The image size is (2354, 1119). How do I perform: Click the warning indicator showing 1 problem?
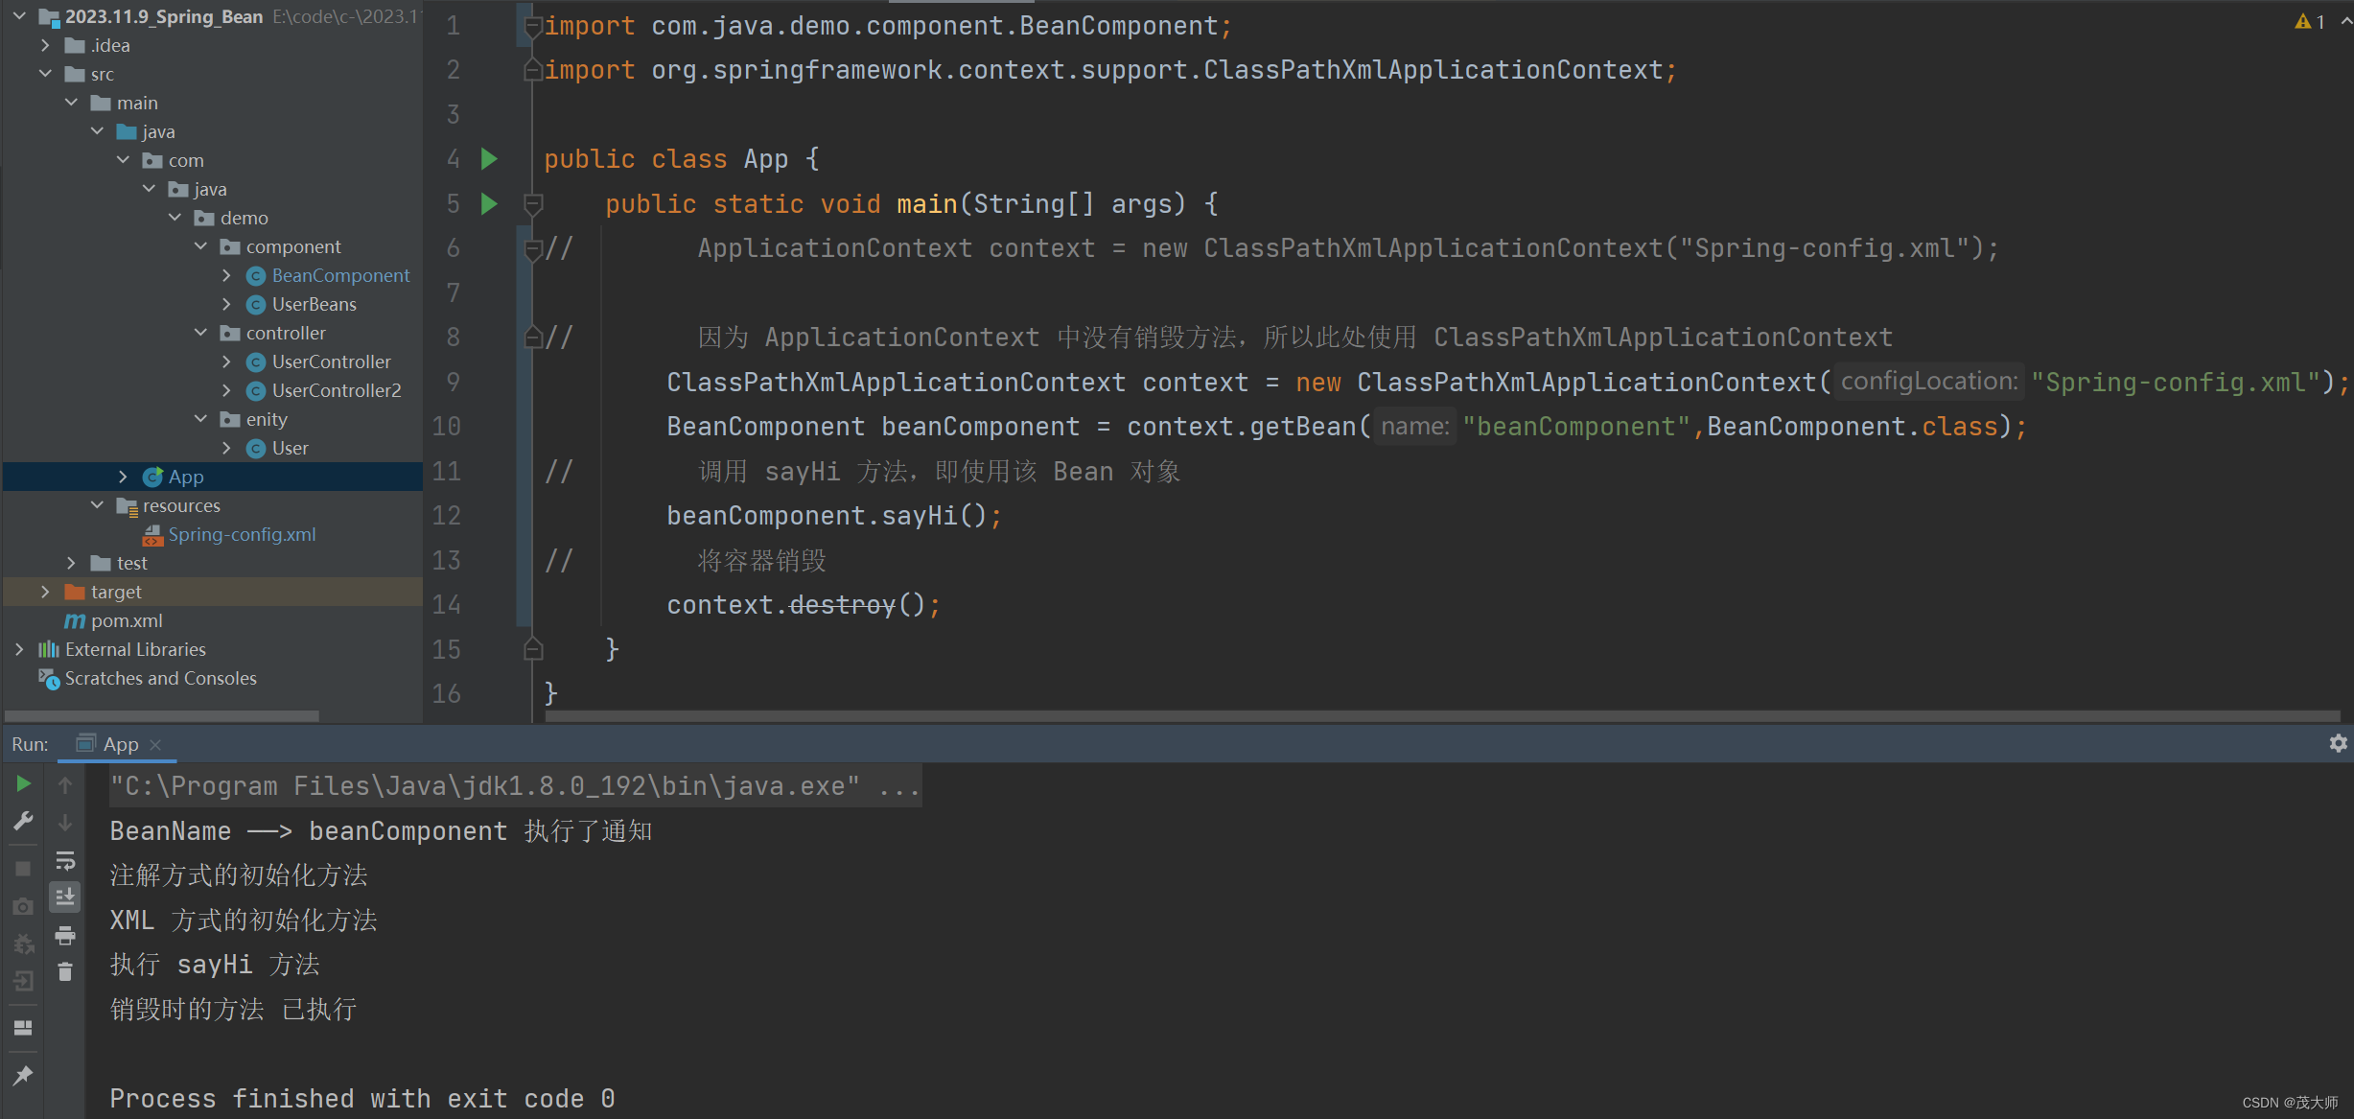click(x=2310, y=21)
